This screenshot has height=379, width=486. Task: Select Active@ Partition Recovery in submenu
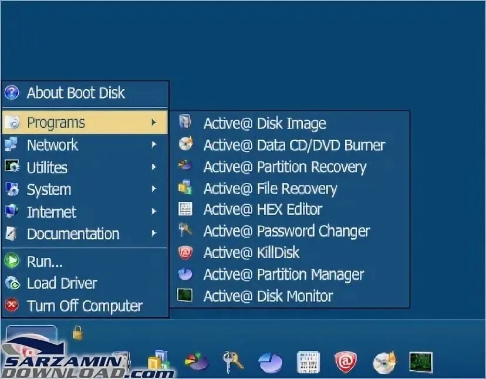pyautogui.click(x=289, y=167)
